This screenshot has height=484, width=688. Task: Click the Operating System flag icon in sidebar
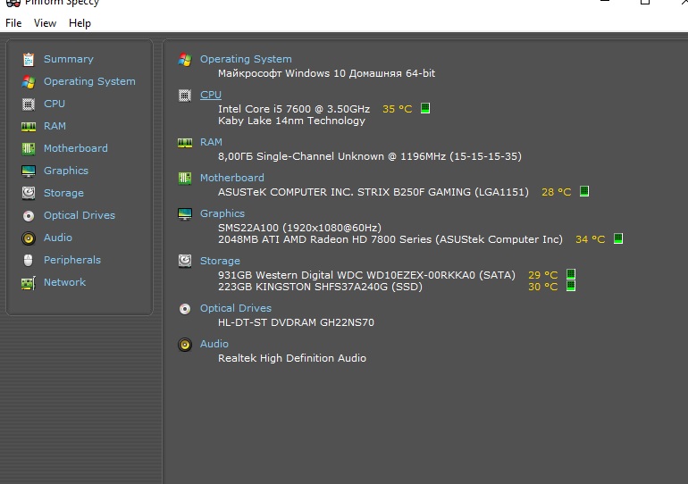click(29, 81)
